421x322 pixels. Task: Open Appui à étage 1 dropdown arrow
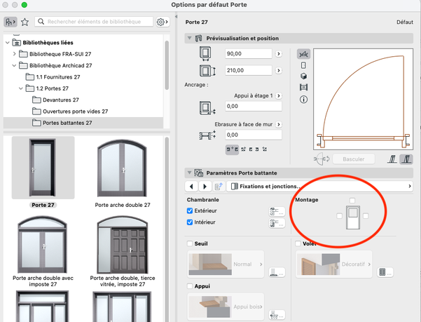(279, 95)
